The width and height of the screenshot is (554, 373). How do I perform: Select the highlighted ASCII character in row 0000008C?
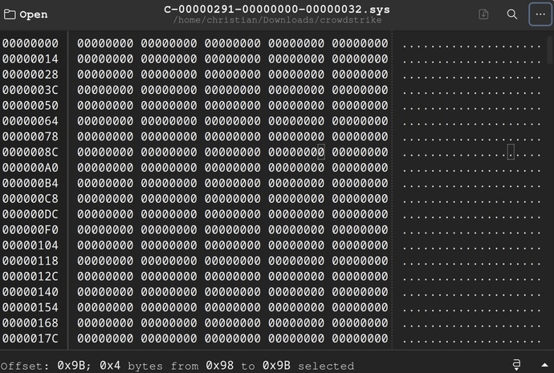tap(511, 152)
